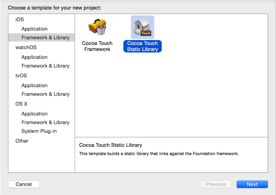This screenshot has width=276, height=195.
Task: Dismiss the dialog with the Cancel button
Action: pyautogui.click(x=24, y=184)
